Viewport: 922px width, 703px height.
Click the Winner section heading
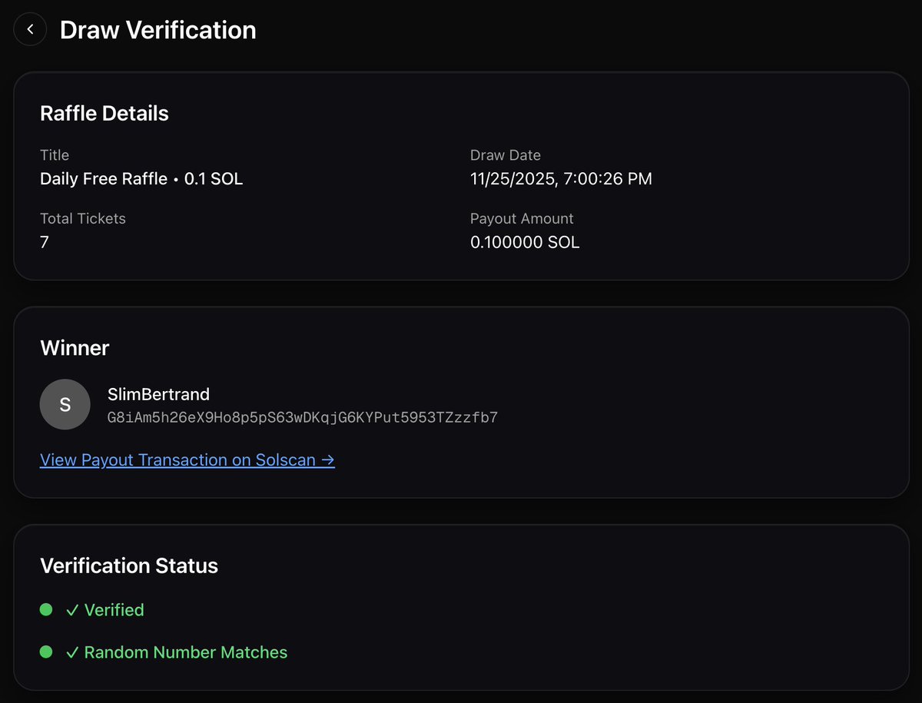(x=75, y=347)
